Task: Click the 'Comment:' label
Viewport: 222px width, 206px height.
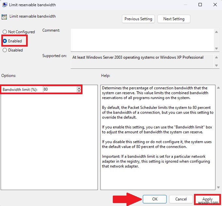Action: (x=51, y=30)
